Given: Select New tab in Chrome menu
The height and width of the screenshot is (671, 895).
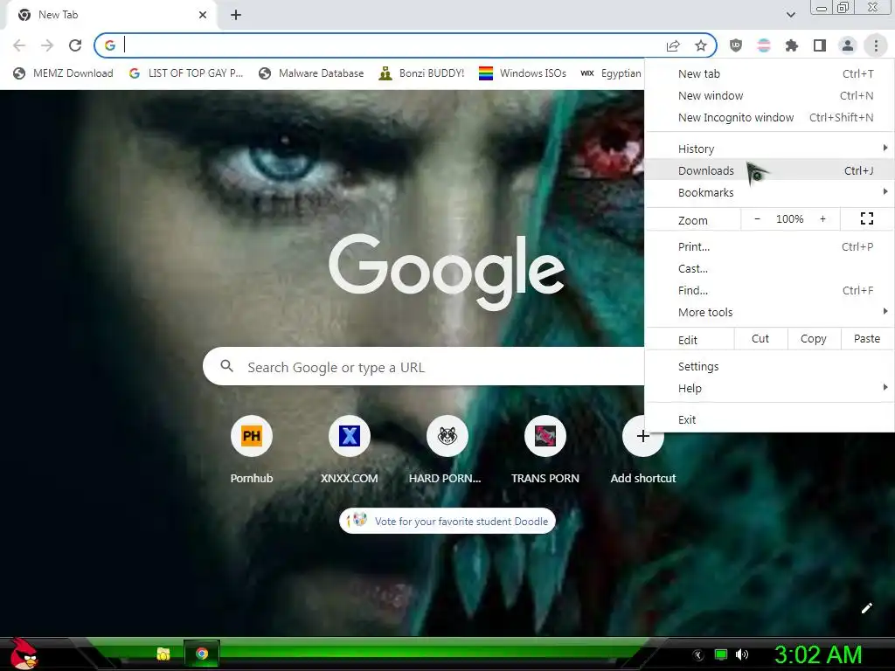Looking at the screenshot, I should [769, 73].
